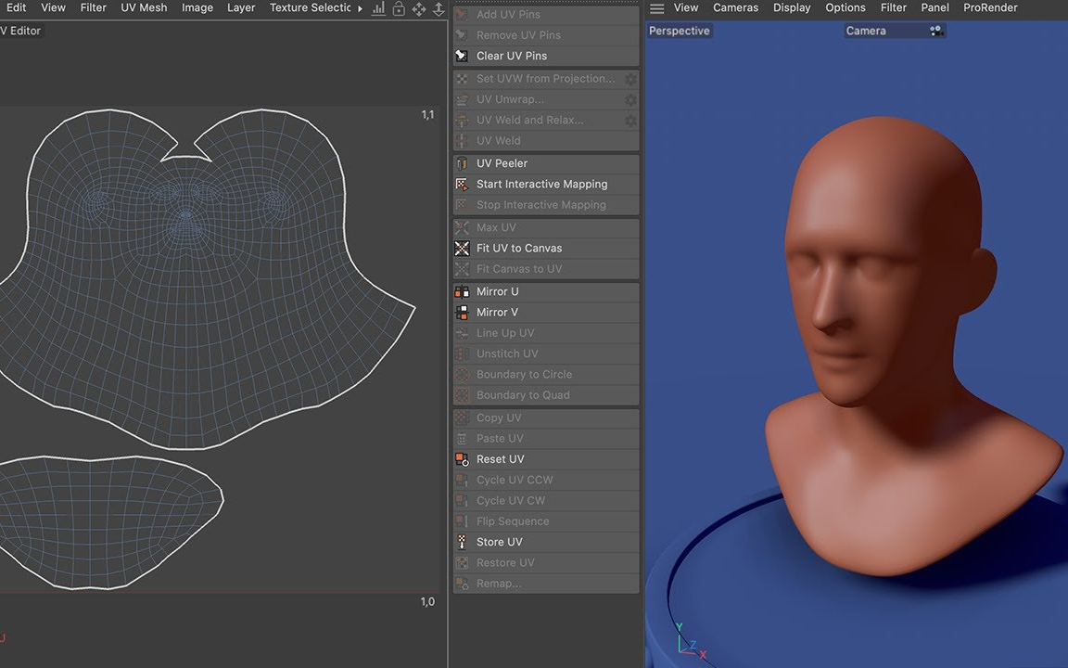Select the Fit UV to Canvas tool
The width and height of the screenshot is (1068, 668).
[519, 248]
